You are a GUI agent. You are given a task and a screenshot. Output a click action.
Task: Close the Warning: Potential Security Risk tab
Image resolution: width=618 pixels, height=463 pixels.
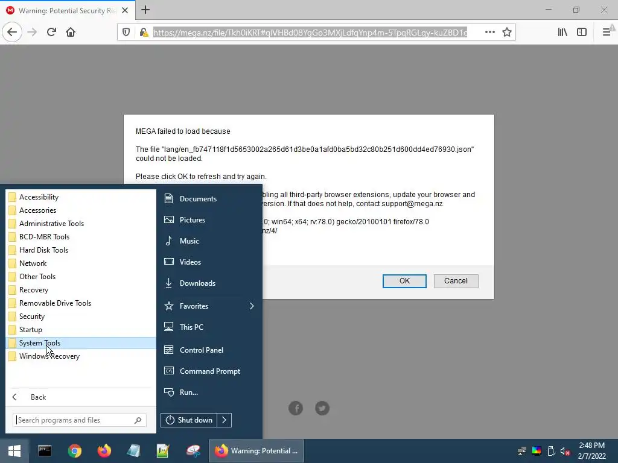click(125, 10)
